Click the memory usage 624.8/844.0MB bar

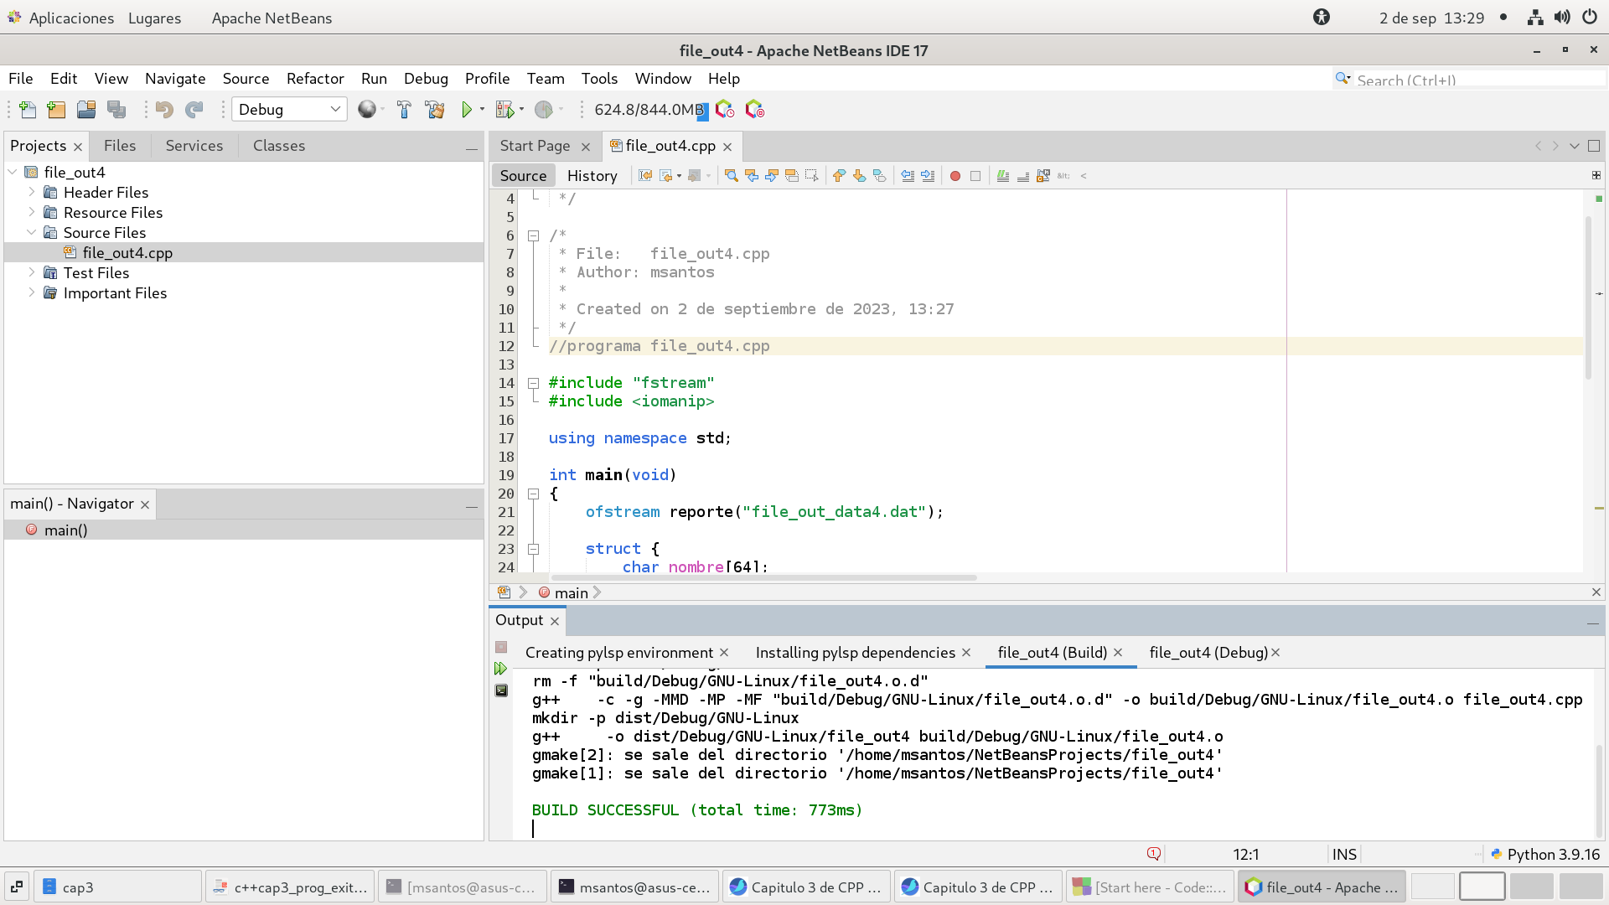point(649,110)
